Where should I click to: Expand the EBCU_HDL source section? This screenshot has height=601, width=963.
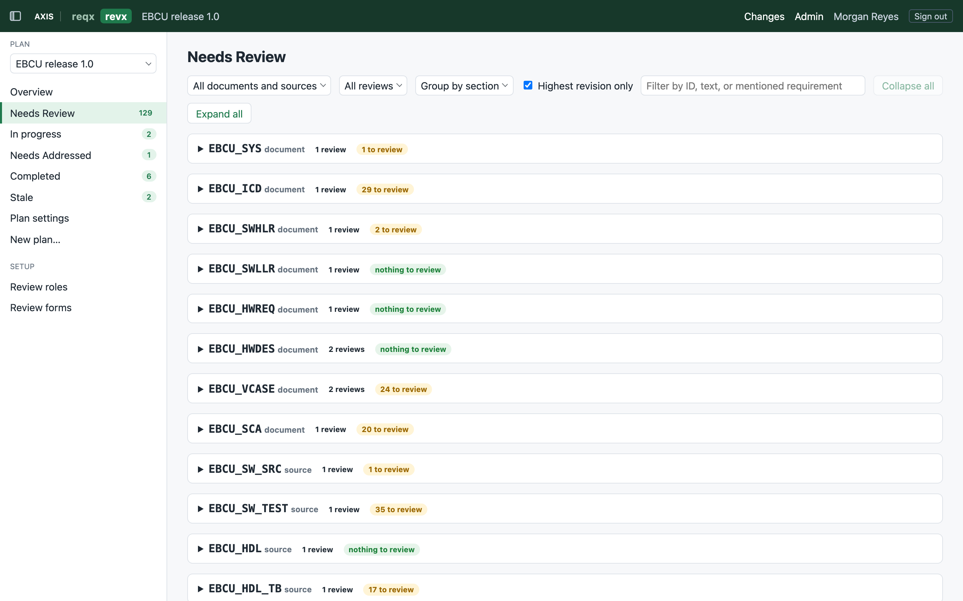[x=565, y=549]
